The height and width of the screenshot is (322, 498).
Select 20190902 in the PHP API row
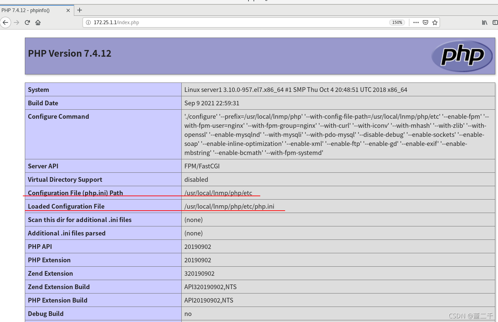click(198, 247)
